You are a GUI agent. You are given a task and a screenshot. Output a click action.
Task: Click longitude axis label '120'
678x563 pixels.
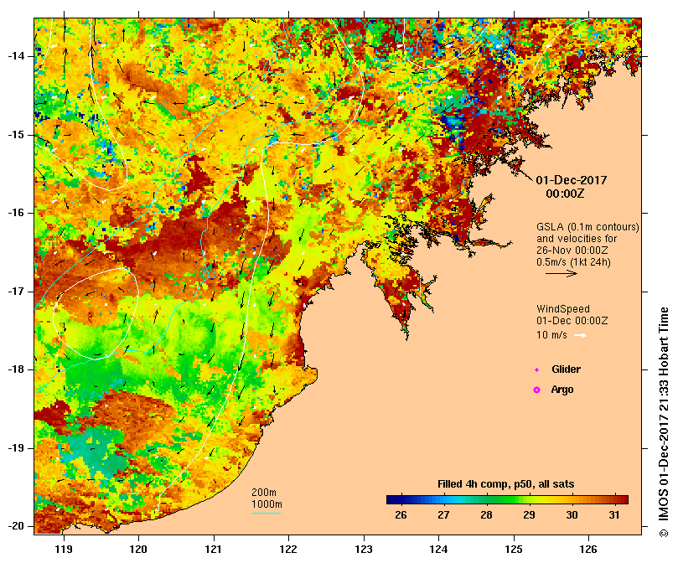point(138,549)
